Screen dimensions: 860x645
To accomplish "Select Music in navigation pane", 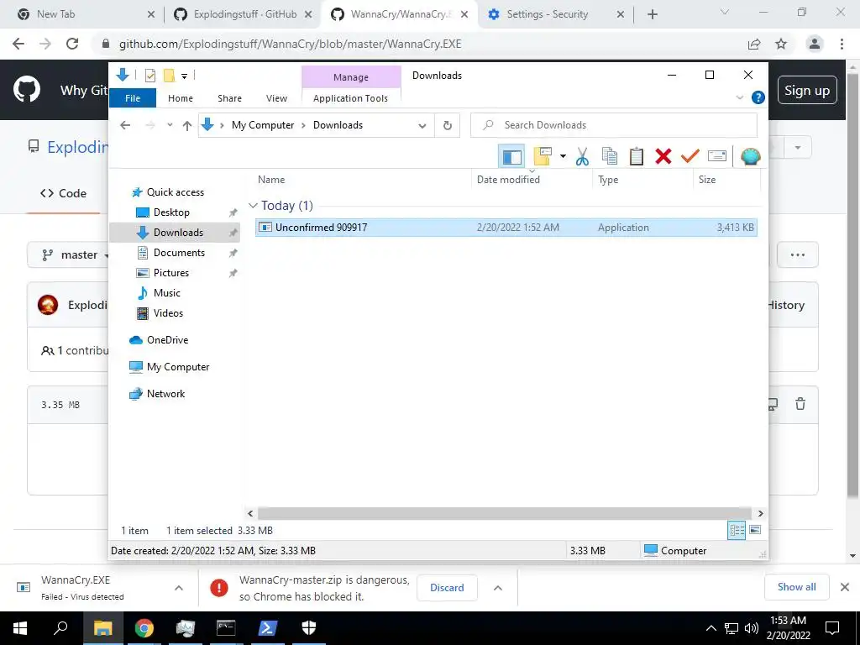I will click(167, 293).
